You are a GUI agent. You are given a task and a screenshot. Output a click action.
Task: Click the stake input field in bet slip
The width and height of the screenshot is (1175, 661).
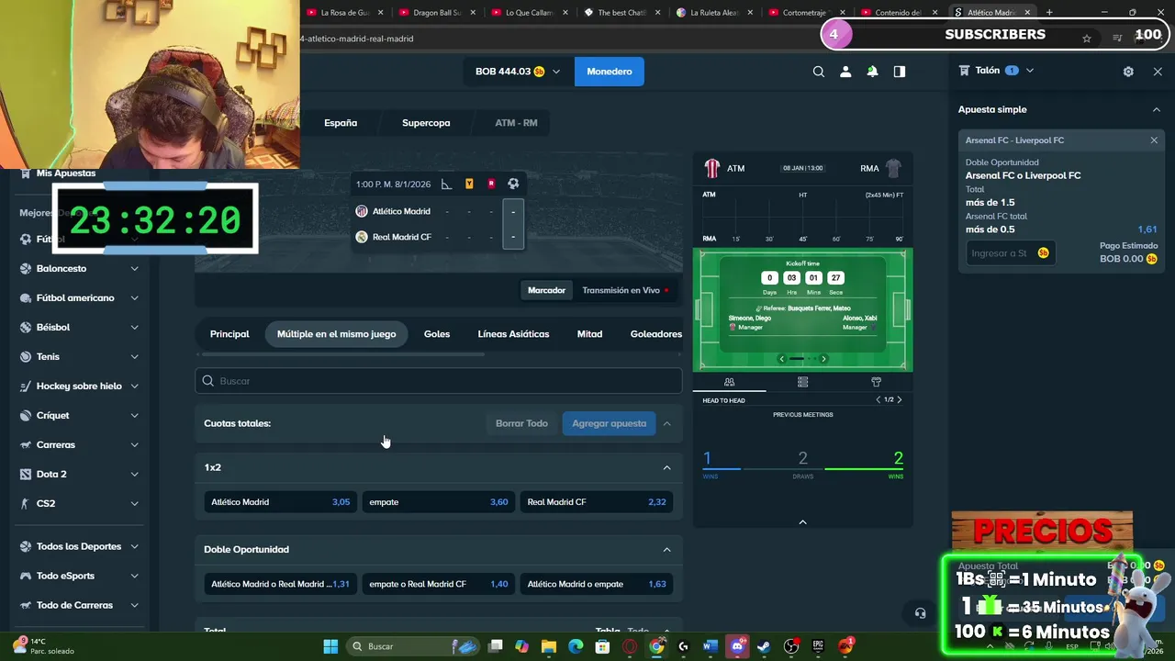coord(1010,253)
